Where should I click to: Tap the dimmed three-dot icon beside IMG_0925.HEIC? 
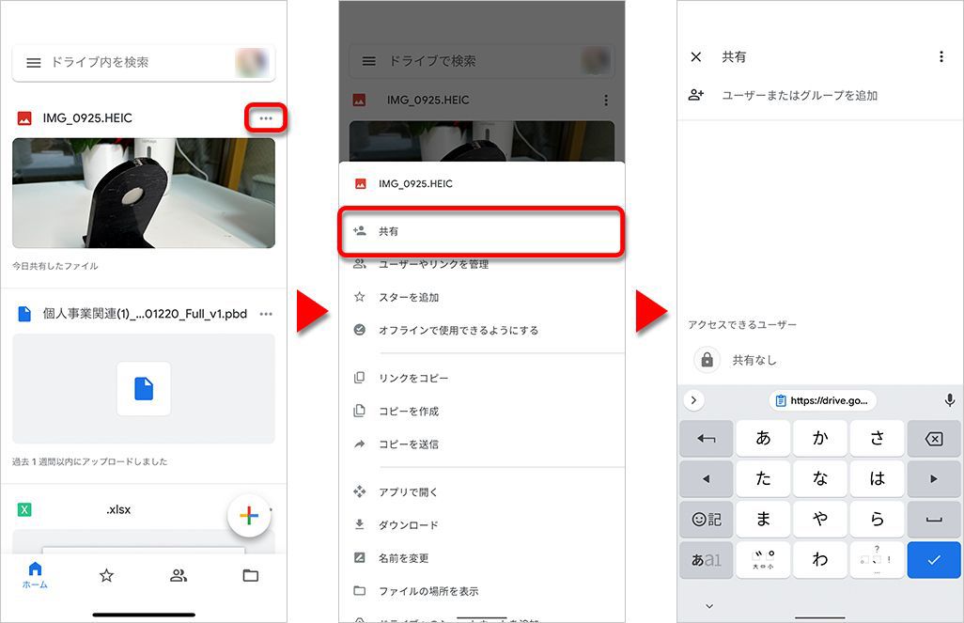click(606, 101)
